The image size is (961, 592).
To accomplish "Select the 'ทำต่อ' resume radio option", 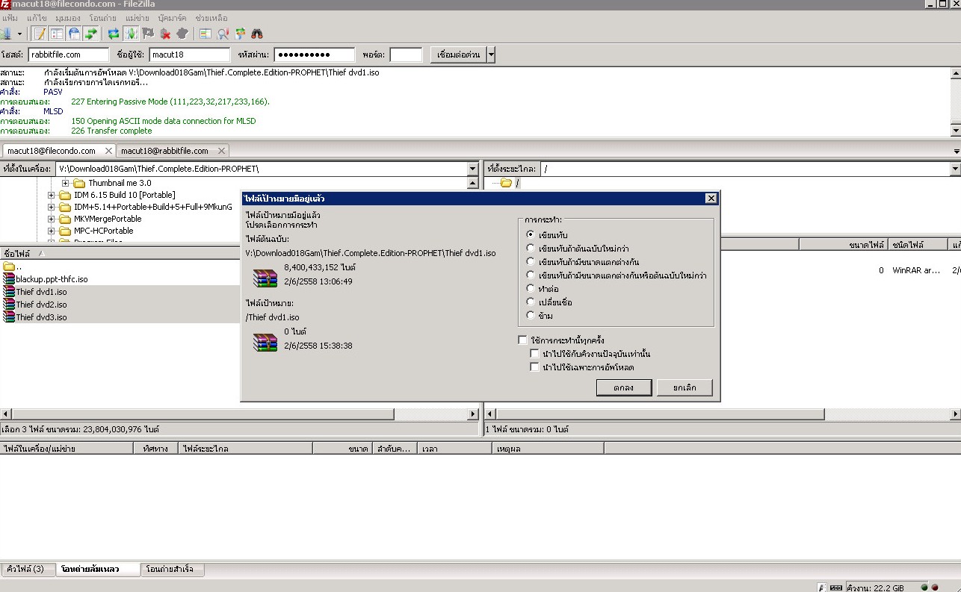I will 531,289.
